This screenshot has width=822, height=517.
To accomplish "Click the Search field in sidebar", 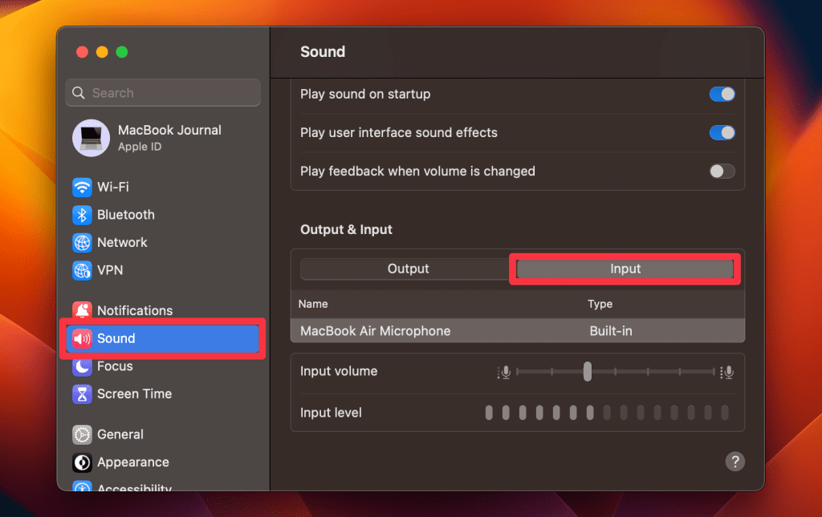I will [x=163, y=93].
